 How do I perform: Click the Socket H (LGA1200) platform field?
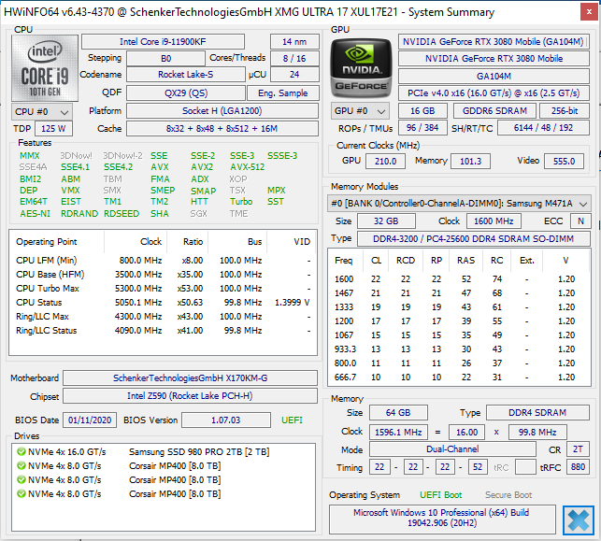tap(222, 111)
